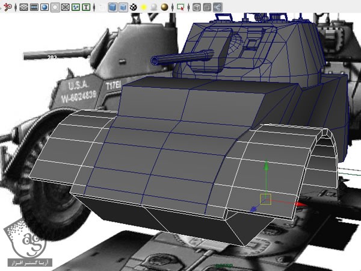Toggle viewport Shadows sphere icon
Viewport: 361px width, 271px height.
(154, 8)
